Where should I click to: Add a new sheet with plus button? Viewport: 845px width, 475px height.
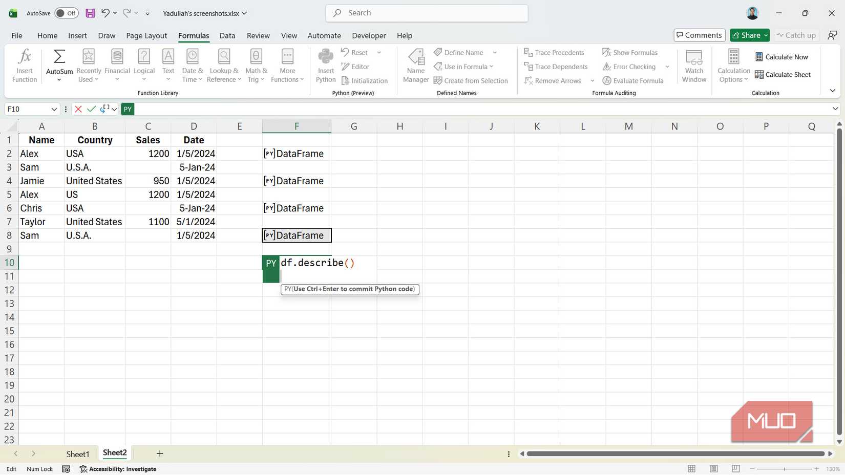click(160, 454)
